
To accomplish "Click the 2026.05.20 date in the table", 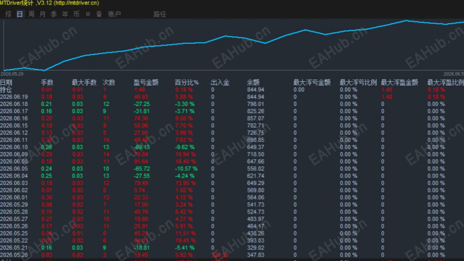I will tap(14, 255).
